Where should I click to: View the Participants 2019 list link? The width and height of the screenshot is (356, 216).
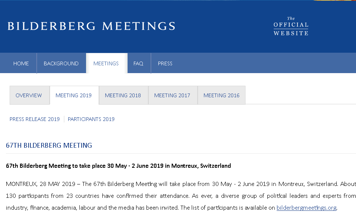pos(91,119)
